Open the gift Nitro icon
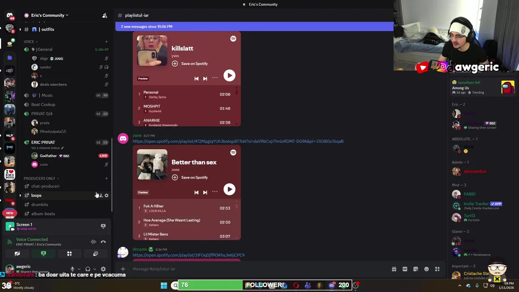Image resolution: width=519 pixels, height=292 pixels. pyautogui.click(x=394, y=269)
